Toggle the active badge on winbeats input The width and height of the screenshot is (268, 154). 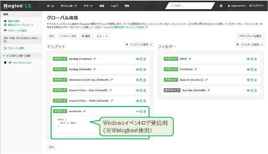60,111
